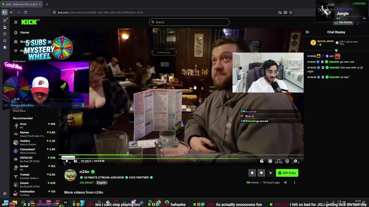Open playback speed control

pyautogui.click(x=287, y=161)
